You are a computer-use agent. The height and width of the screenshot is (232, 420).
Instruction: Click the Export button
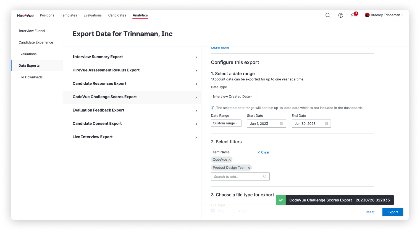pos(393,212)
